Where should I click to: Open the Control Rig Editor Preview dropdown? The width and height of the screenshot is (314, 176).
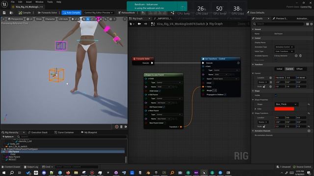pos(98,13)
